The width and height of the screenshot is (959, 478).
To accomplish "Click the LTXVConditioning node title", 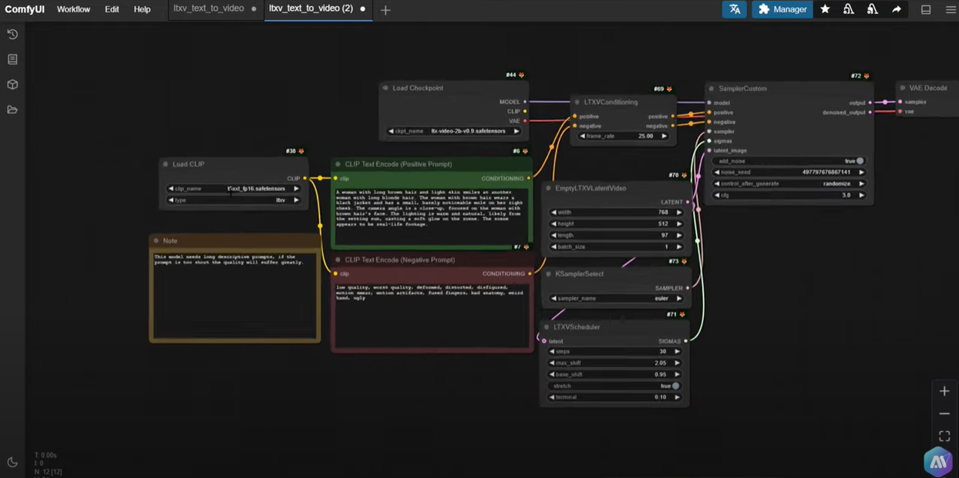I will [611, 102].
